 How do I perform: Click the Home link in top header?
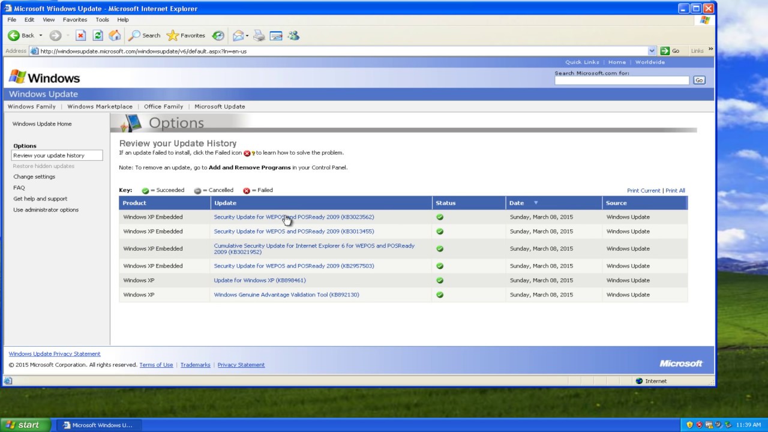(617, 62)
